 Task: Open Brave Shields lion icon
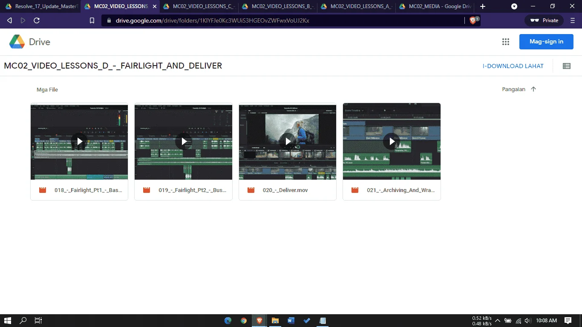pyautogui.click(x=473, y=20)
